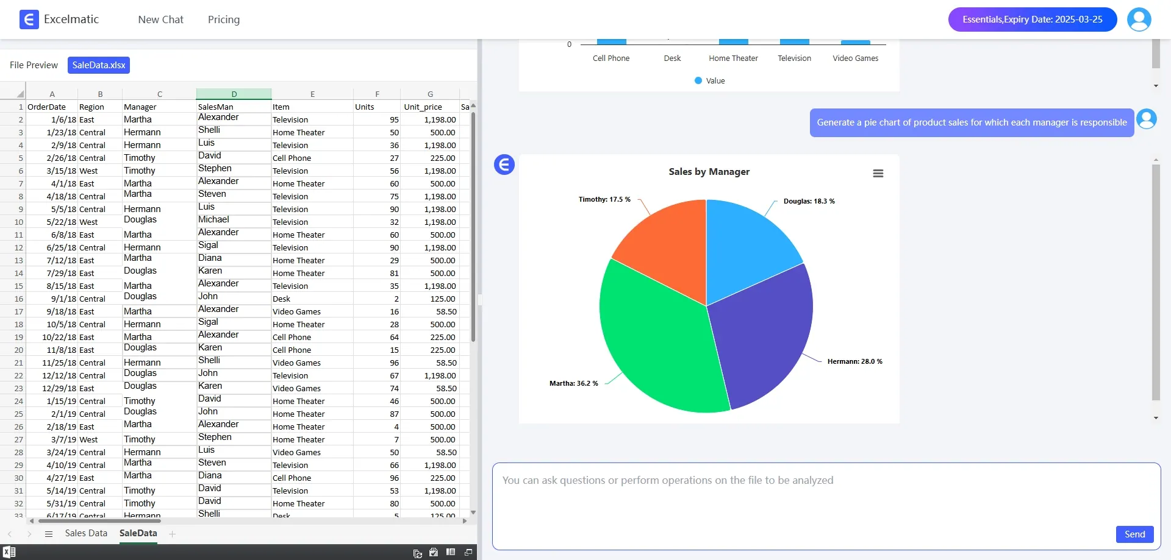Add a new sheet with plus icon
The width and height of the screenshot is (1171, 560).
pyautogui.click(x=173, y=534)
